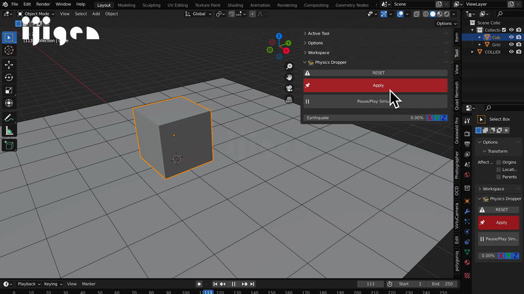524x294 pixels.
Task: Open the File menu
Action: [14, 5]
